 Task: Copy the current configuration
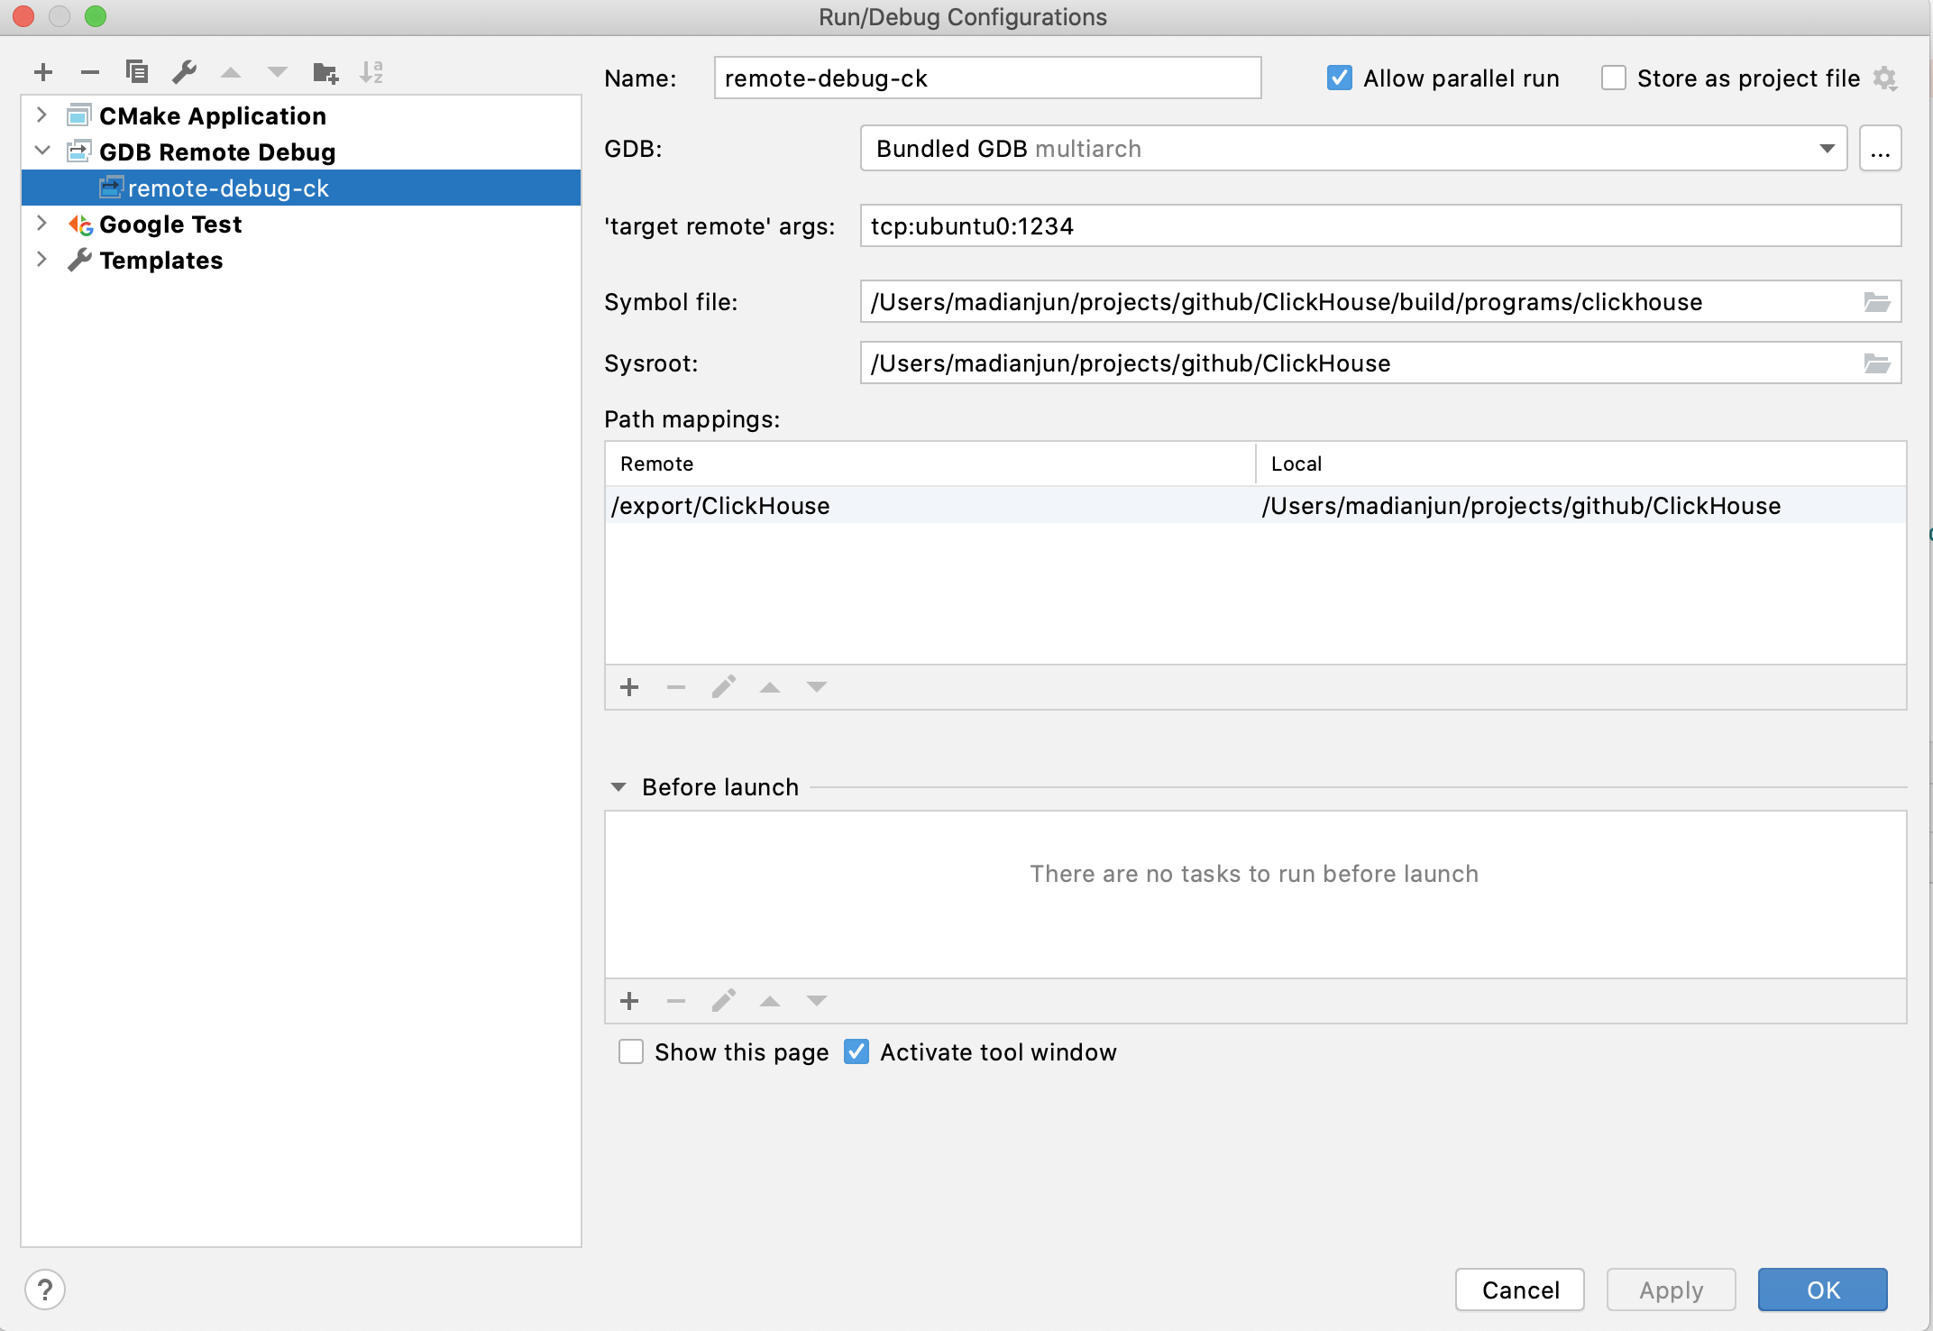pos(137,72)
